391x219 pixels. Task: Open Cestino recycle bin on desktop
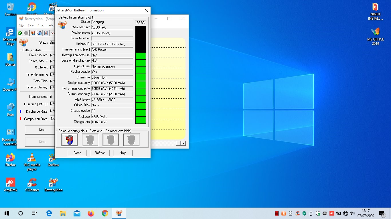[x=11, y=9]
